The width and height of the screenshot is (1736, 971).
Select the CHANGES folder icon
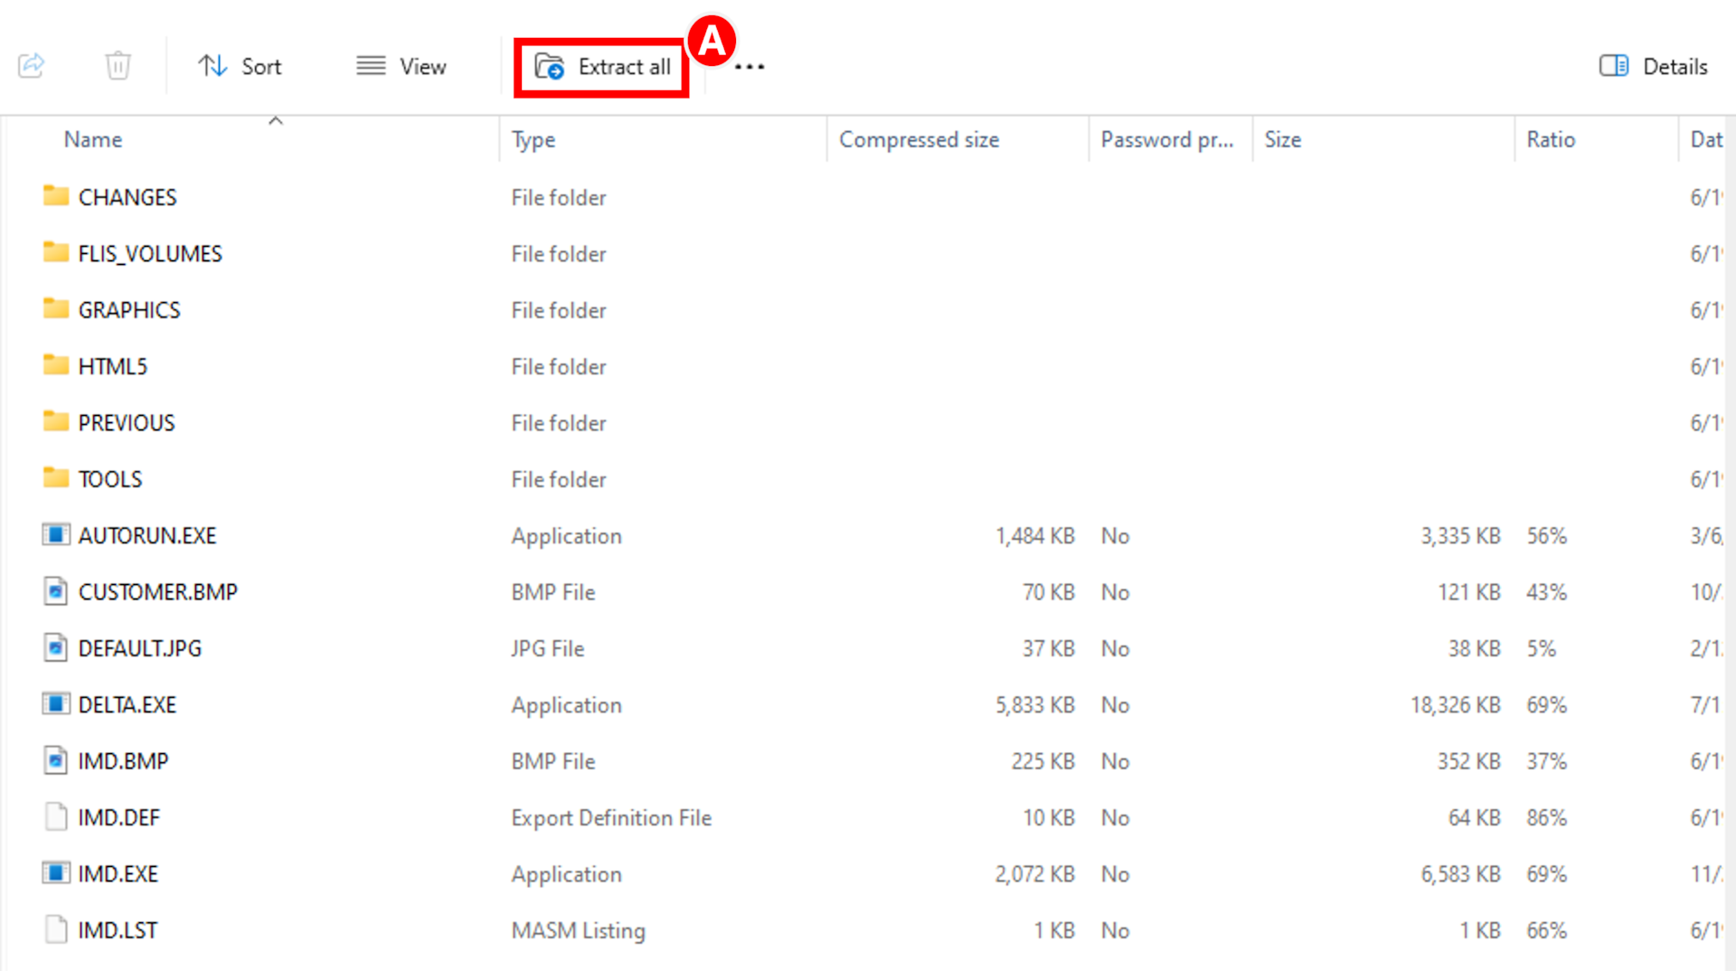tap(56, 196)
